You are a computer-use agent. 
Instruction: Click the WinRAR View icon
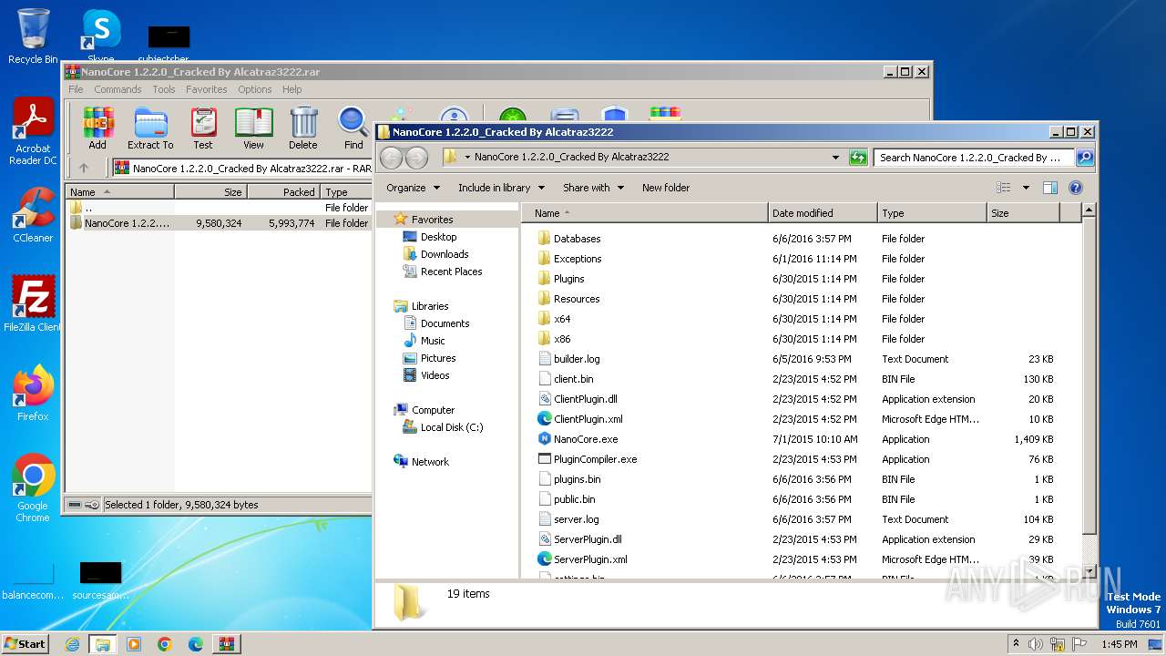pos(253,128)
